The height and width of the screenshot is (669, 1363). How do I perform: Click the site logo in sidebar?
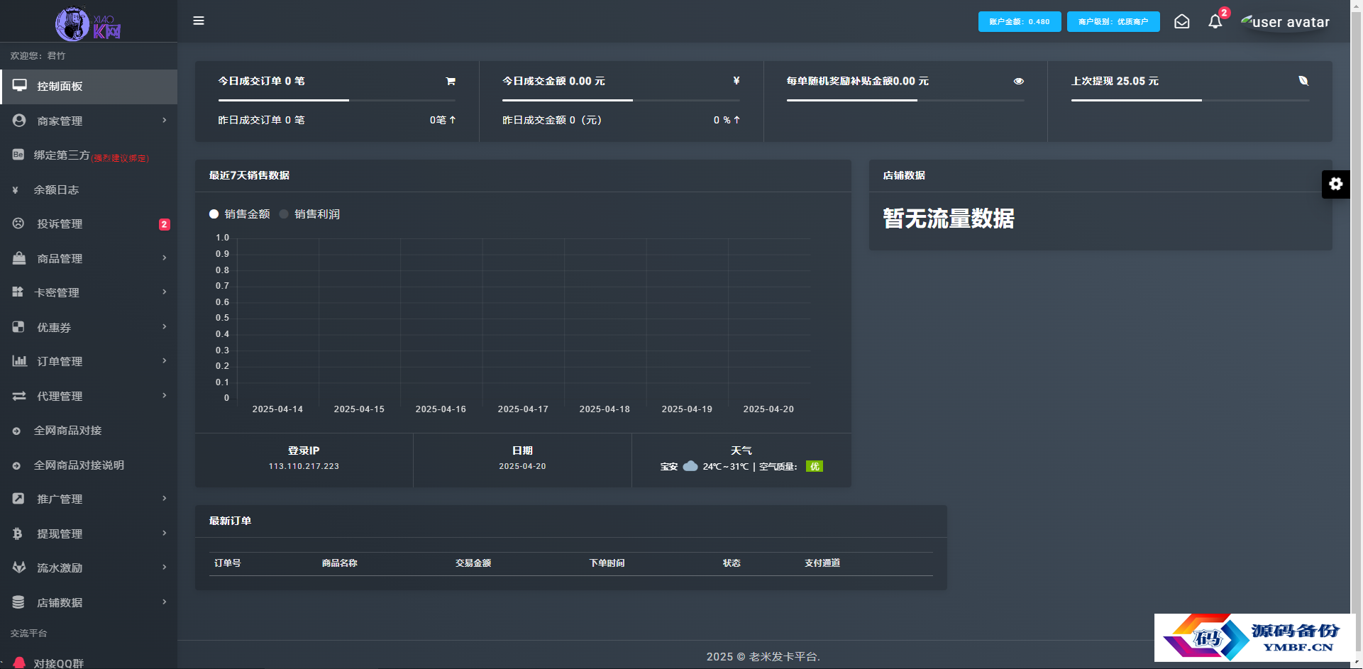[x=88, y=23]
